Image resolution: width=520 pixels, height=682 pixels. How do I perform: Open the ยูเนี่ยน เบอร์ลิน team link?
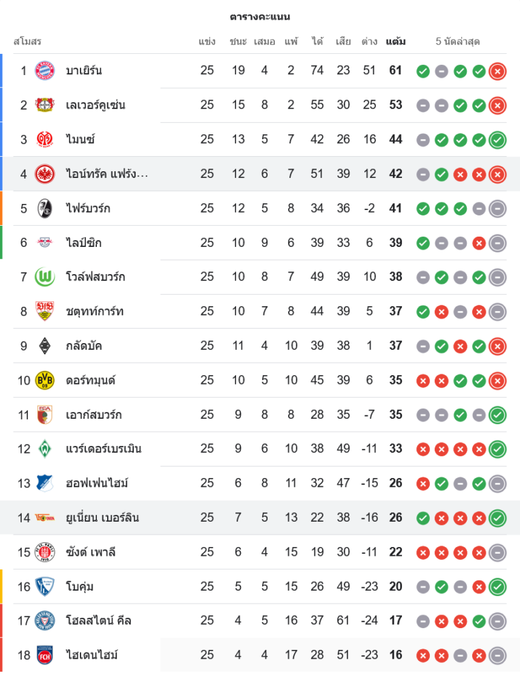coord(102,518)
